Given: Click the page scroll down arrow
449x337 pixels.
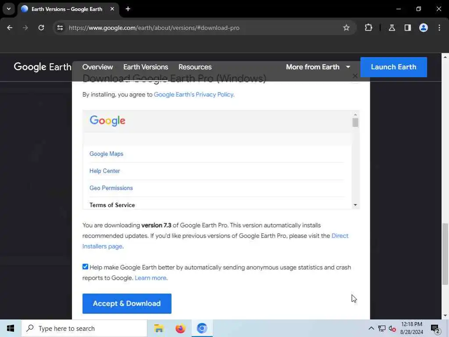Looking at the screenshot, I should 445,315.
